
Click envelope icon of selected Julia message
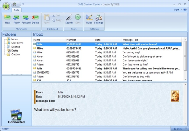click(x=35, y=44)
